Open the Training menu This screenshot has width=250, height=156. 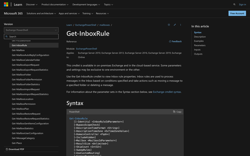click(x=88, y=13)
